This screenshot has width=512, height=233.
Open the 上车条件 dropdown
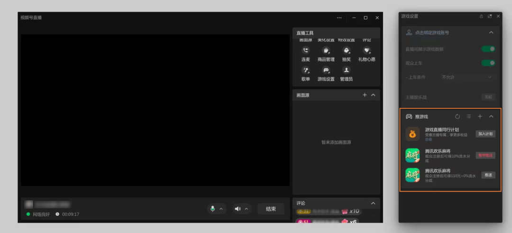467,77
